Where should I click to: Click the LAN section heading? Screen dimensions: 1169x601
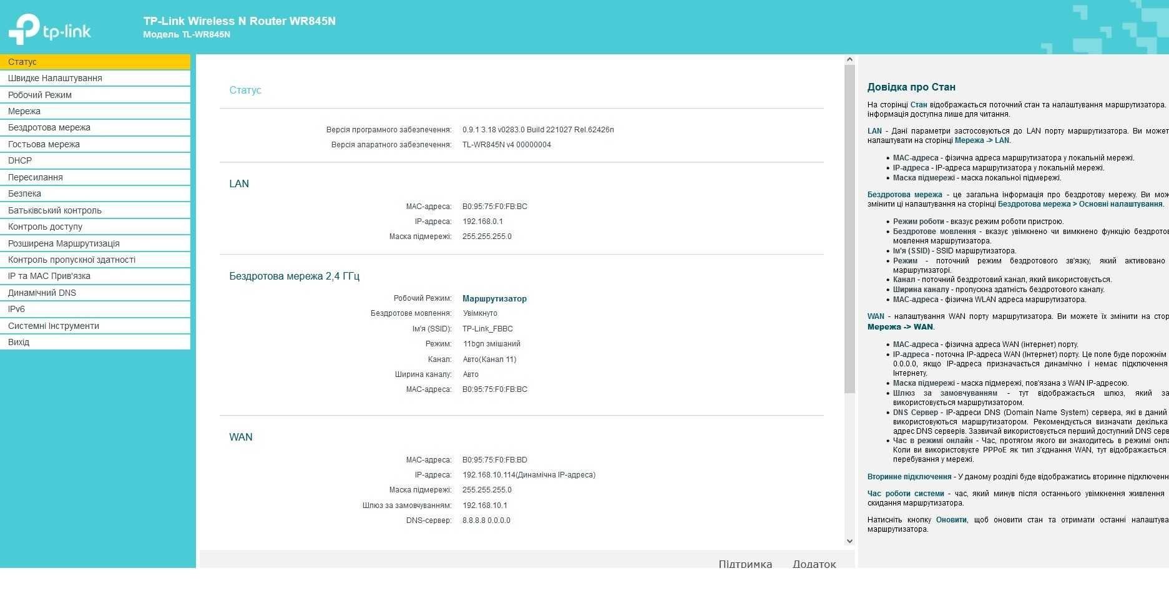[239, 183]
